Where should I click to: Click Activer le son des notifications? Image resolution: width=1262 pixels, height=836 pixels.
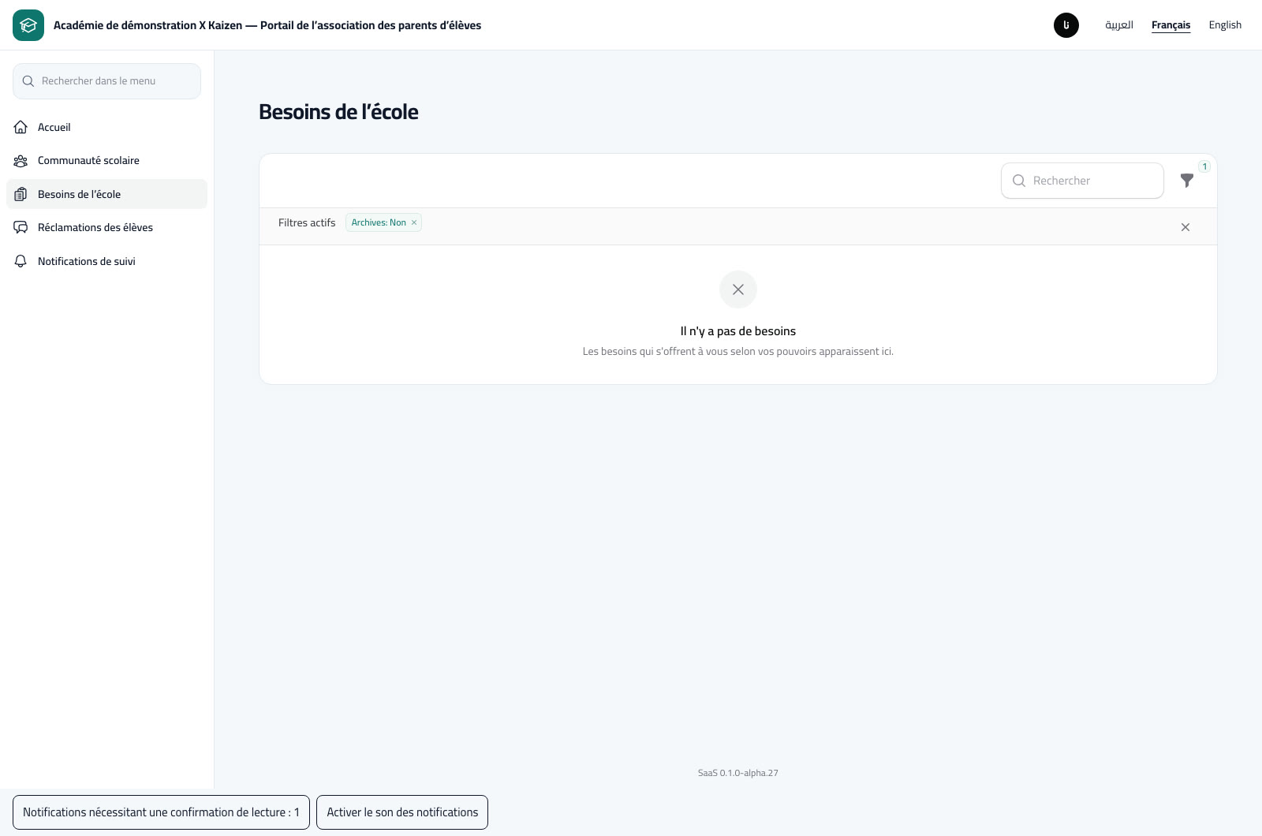point(402,812)
